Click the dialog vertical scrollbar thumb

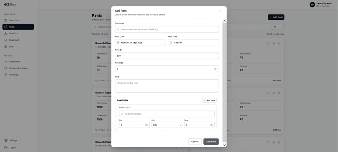[x=225, y=83]
